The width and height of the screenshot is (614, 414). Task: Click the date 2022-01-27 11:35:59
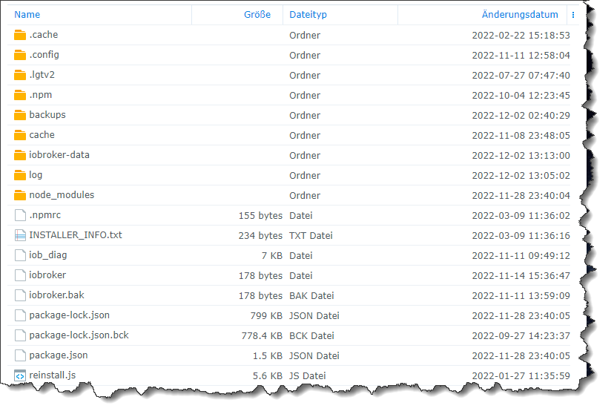click(x=521, y=376)
